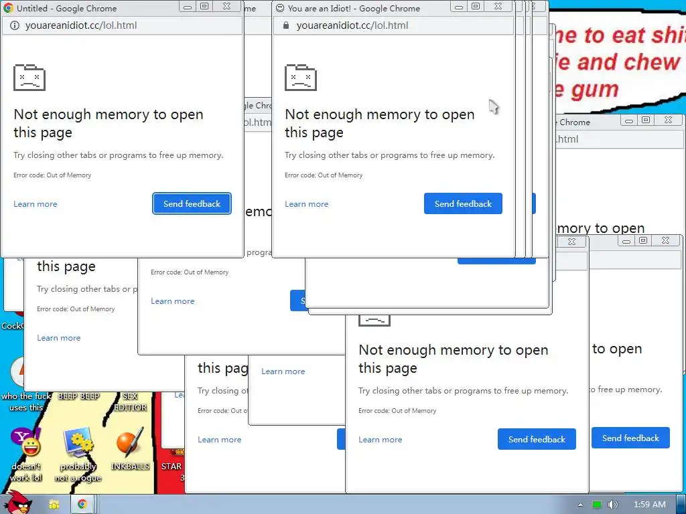
Task: Click Learn more in the Untitled window
Action: 36,204
